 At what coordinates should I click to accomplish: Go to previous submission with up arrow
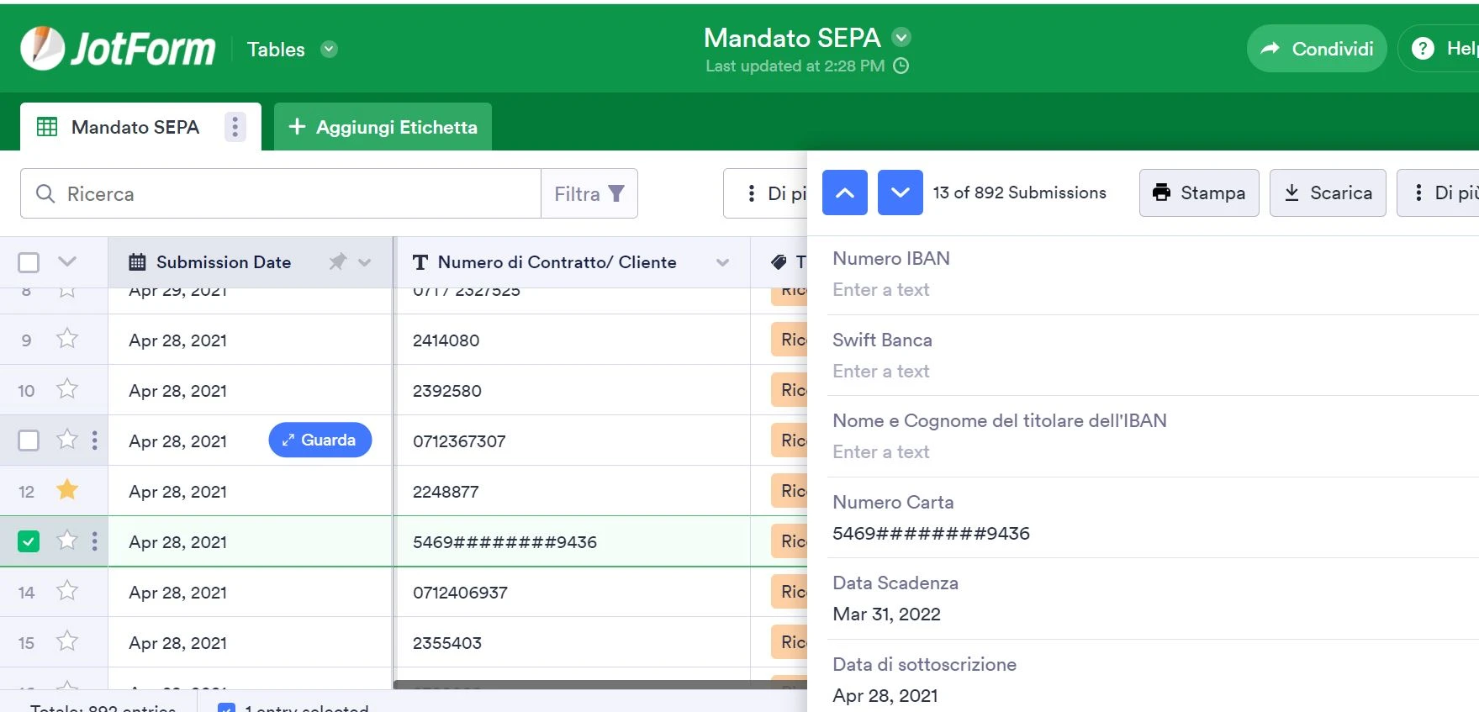click(844, 193)
